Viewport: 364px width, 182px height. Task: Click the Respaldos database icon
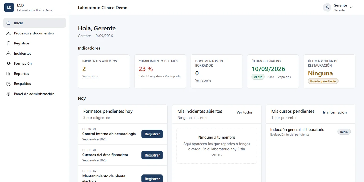9,84
